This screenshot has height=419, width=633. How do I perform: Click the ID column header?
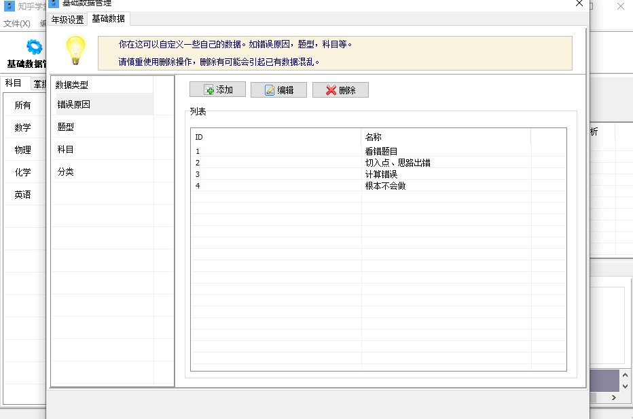tap(199, 137)
